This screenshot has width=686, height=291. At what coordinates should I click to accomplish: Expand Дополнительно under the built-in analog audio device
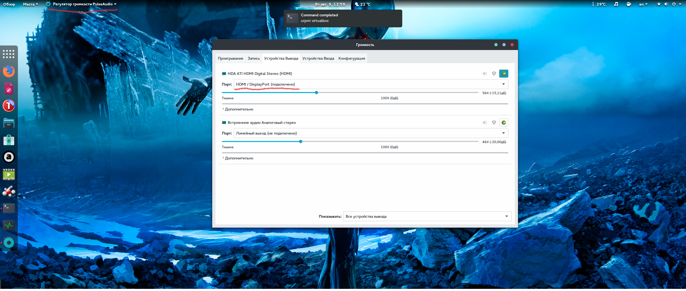(238, 158)
